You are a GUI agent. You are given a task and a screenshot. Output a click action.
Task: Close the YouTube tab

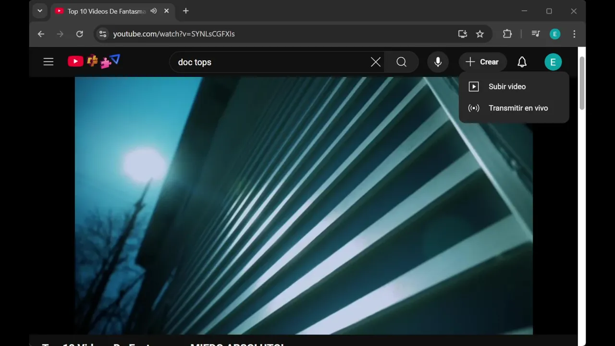166,11
